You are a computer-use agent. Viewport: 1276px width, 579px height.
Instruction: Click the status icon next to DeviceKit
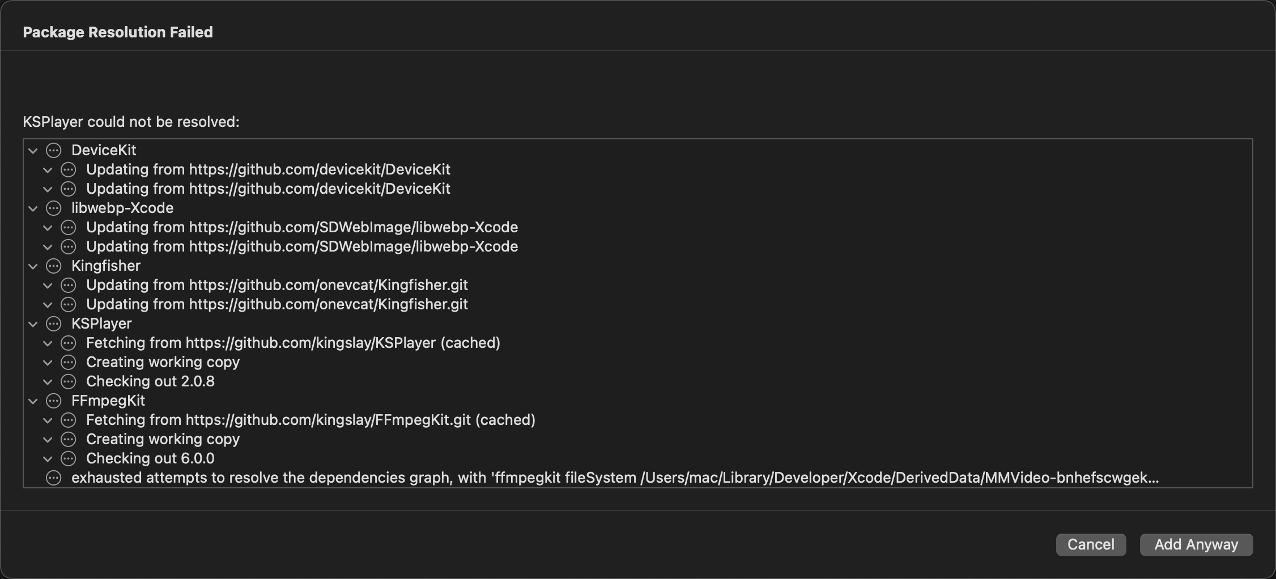coord(53,150)
